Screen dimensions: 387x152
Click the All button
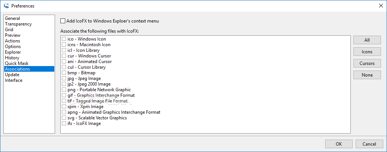click(x=367, y=40)
